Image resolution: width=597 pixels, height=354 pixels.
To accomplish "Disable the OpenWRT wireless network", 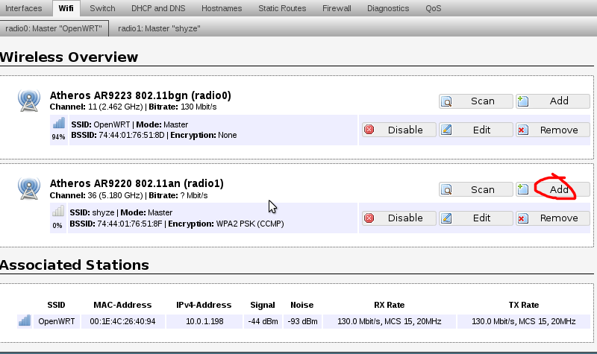I will coord(399,130).
